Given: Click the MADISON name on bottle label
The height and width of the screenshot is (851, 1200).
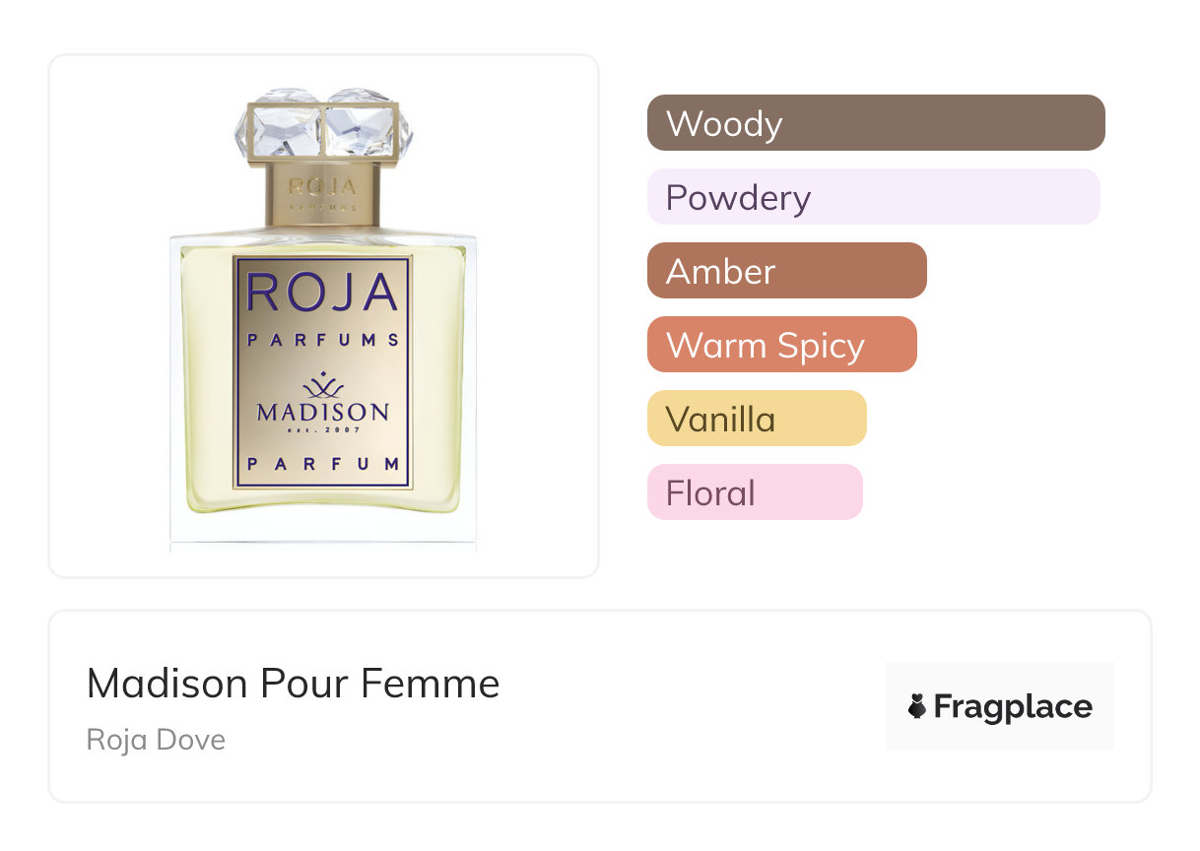Looking at the screenshot, I should (322, 412).
